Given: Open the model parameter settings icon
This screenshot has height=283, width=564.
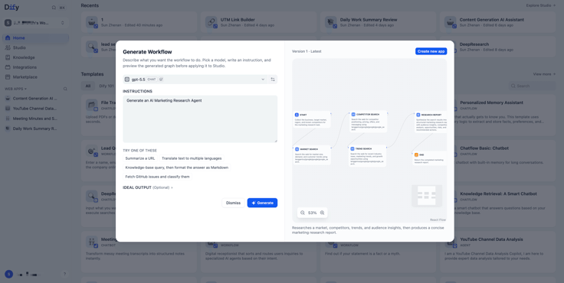Looking at the screenshot, I should click(273, 80).
